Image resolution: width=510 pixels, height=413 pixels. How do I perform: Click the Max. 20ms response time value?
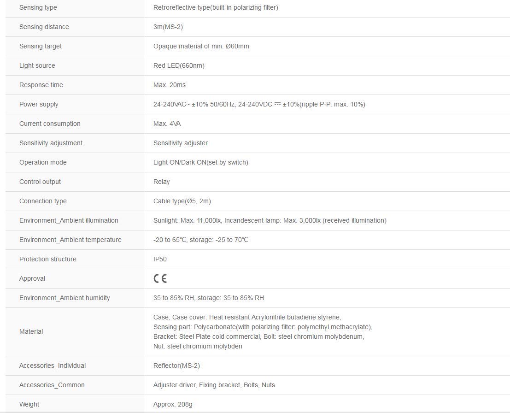pyautogui.click(x=170, y=85)
